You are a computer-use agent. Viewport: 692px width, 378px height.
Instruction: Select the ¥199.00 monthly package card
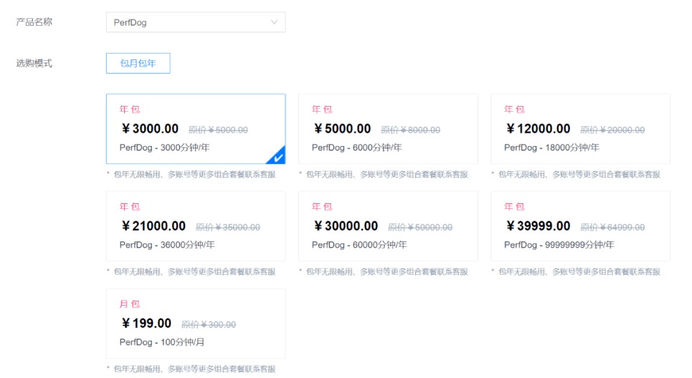click(196, 324)
